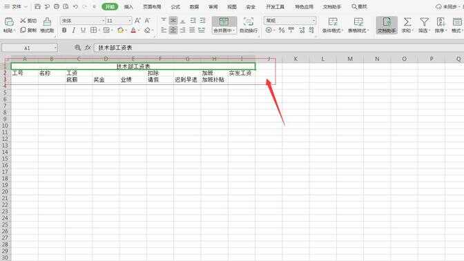The image size is (464, 261).
Task: Click the percent style icon
Action: tap(282, 30)
